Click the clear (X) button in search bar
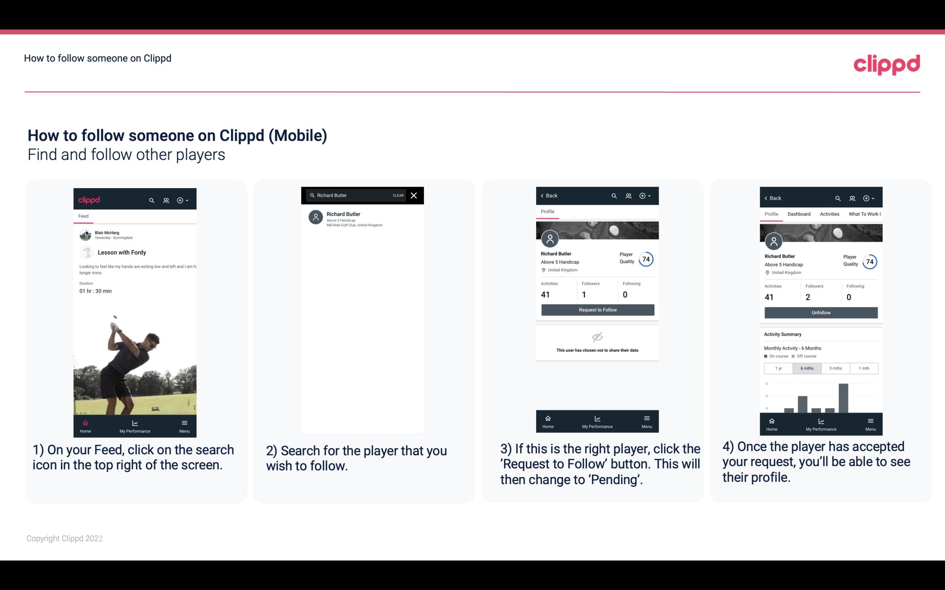The width and height of the screenshot is (945, 590). click(x=415, y=196)
